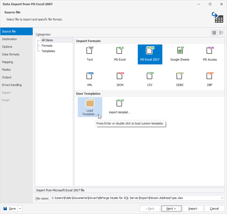Browse for file with ellipsis button
The image size is (227, 214).
(222, 198)
